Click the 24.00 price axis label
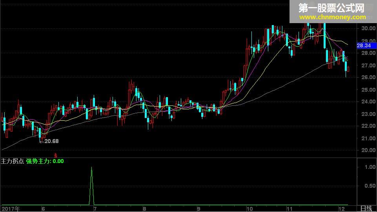377x212 pixels. [368, 101]
